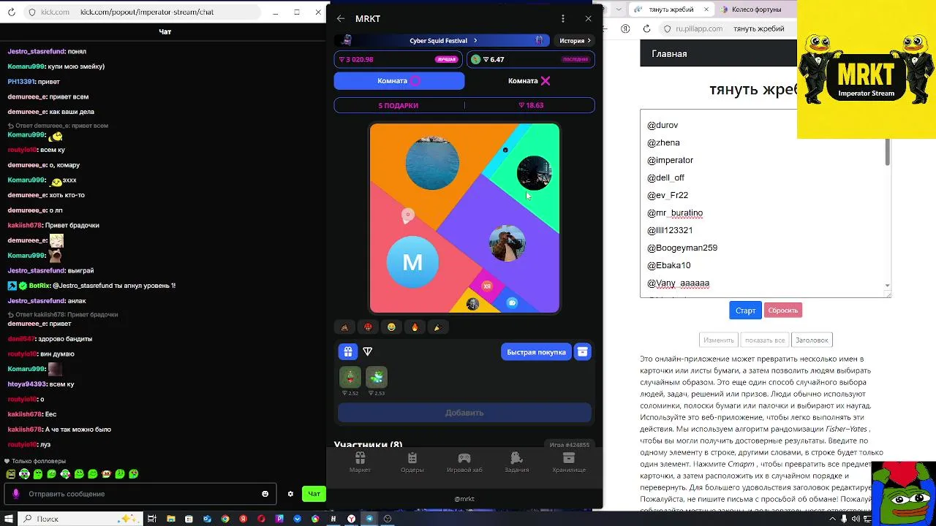The image size is (936, 526).
Task: Click the Заголовок button
Action: [812, 340]
